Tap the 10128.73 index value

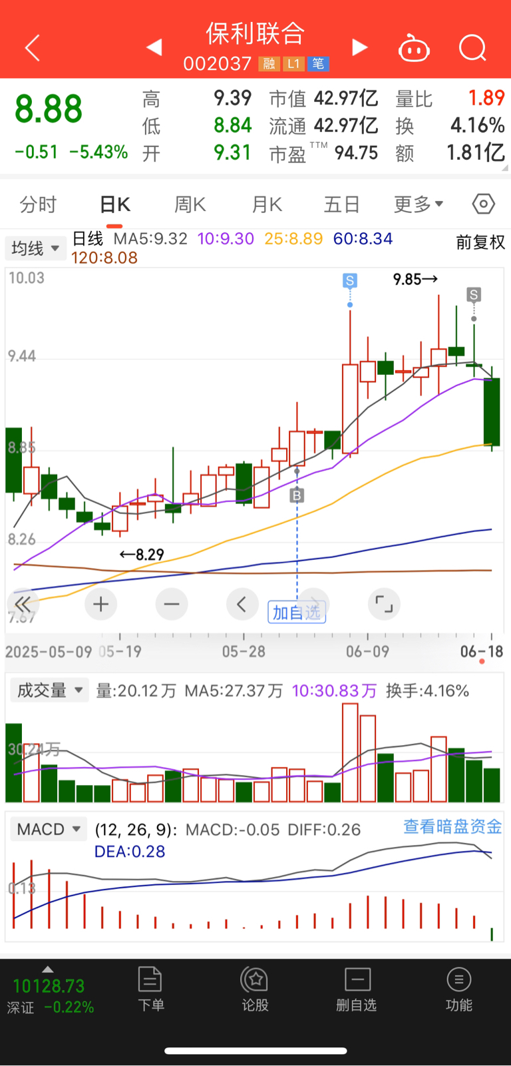pos(49,986)
